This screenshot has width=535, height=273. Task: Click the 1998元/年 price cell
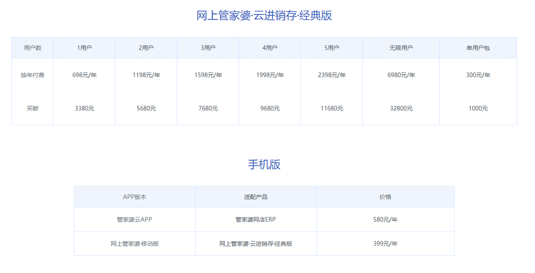point(270,75)
